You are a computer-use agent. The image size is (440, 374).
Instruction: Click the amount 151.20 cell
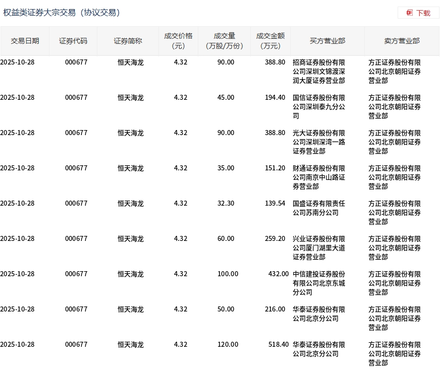click(275, 168)
